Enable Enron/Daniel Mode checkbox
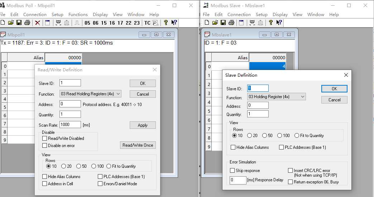The width and height of the screenshot is (374, 197). (x=100, y=184)
